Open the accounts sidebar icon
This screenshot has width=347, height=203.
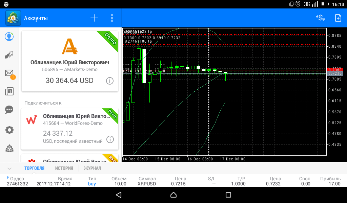click(9, 37)
